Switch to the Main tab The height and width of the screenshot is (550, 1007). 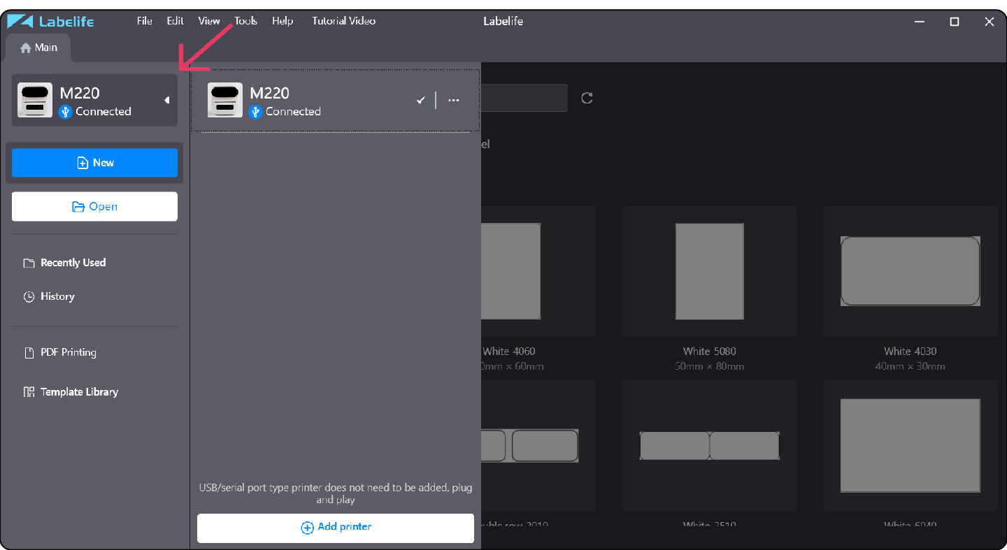click(x=38, y=48)
